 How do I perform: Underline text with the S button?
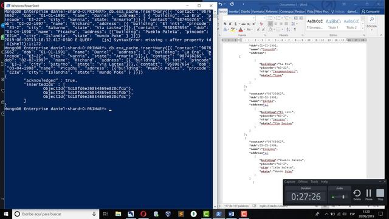point(235,24)
